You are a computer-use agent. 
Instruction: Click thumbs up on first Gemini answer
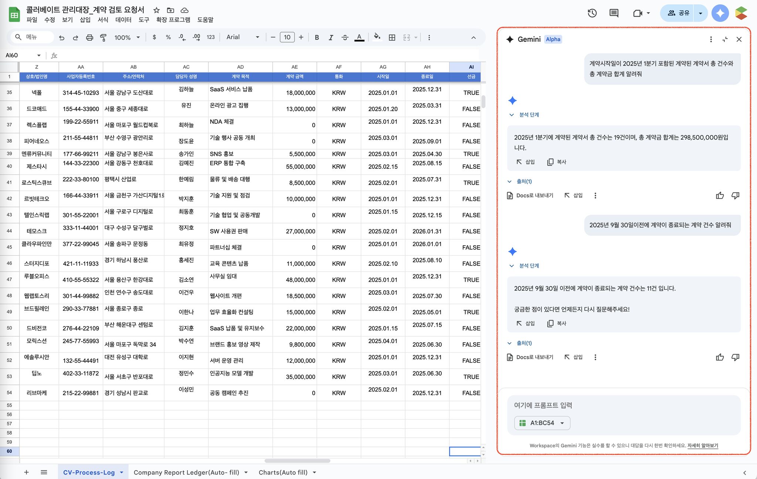[720, 195]
